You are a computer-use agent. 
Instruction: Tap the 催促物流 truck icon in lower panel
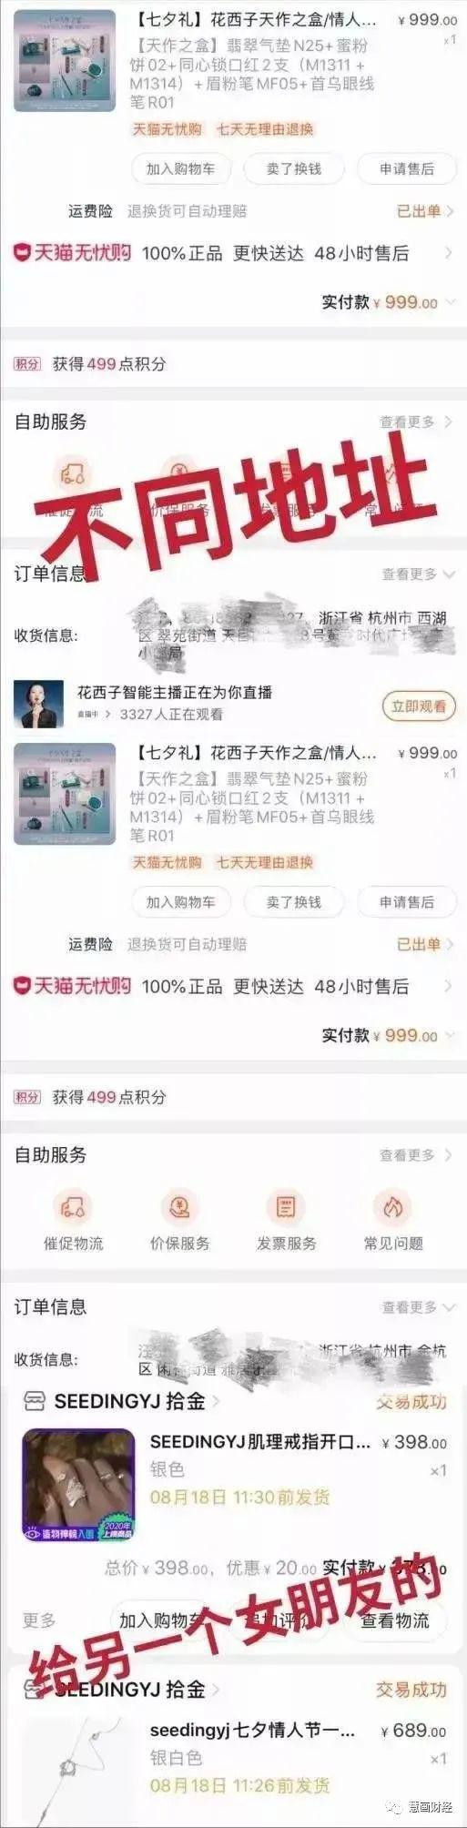[72, 1207]
